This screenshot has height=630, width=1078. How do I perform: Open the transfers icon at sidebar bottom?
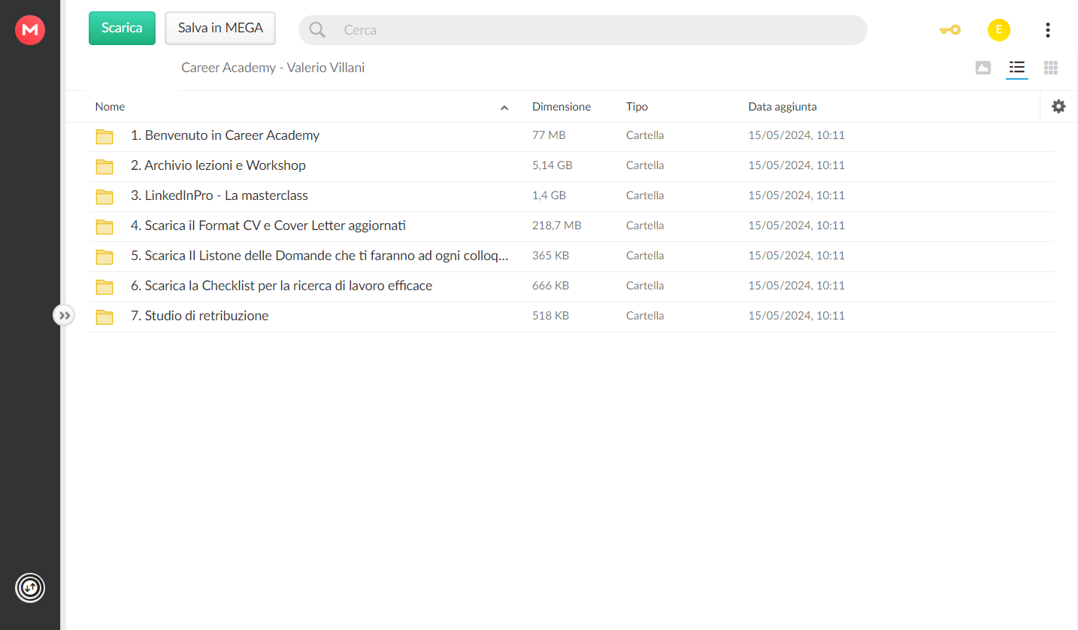30,588
